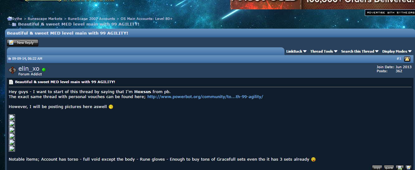Click the Sythe home icon in breadcrumb
Image resolution: width=415 pixels, height=170 pixels.
click(9, 19)
